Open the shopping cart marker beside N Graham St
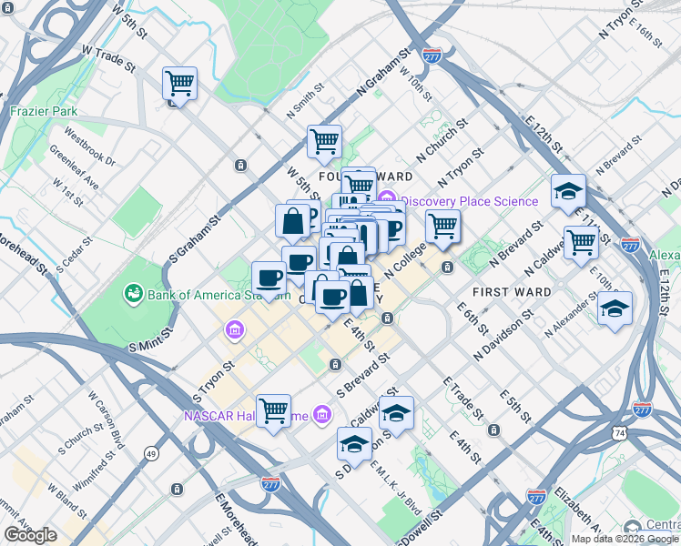 pyautogui.click(x=324, y=143)
